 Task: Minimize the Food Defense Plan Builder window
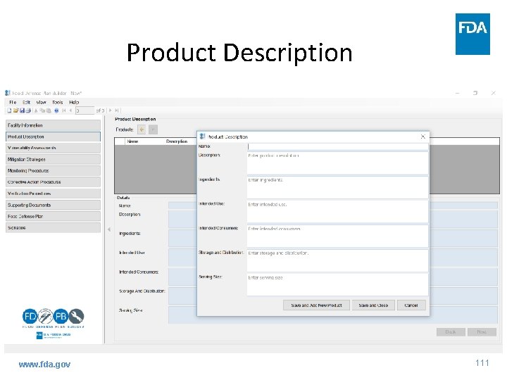[457, 93]
